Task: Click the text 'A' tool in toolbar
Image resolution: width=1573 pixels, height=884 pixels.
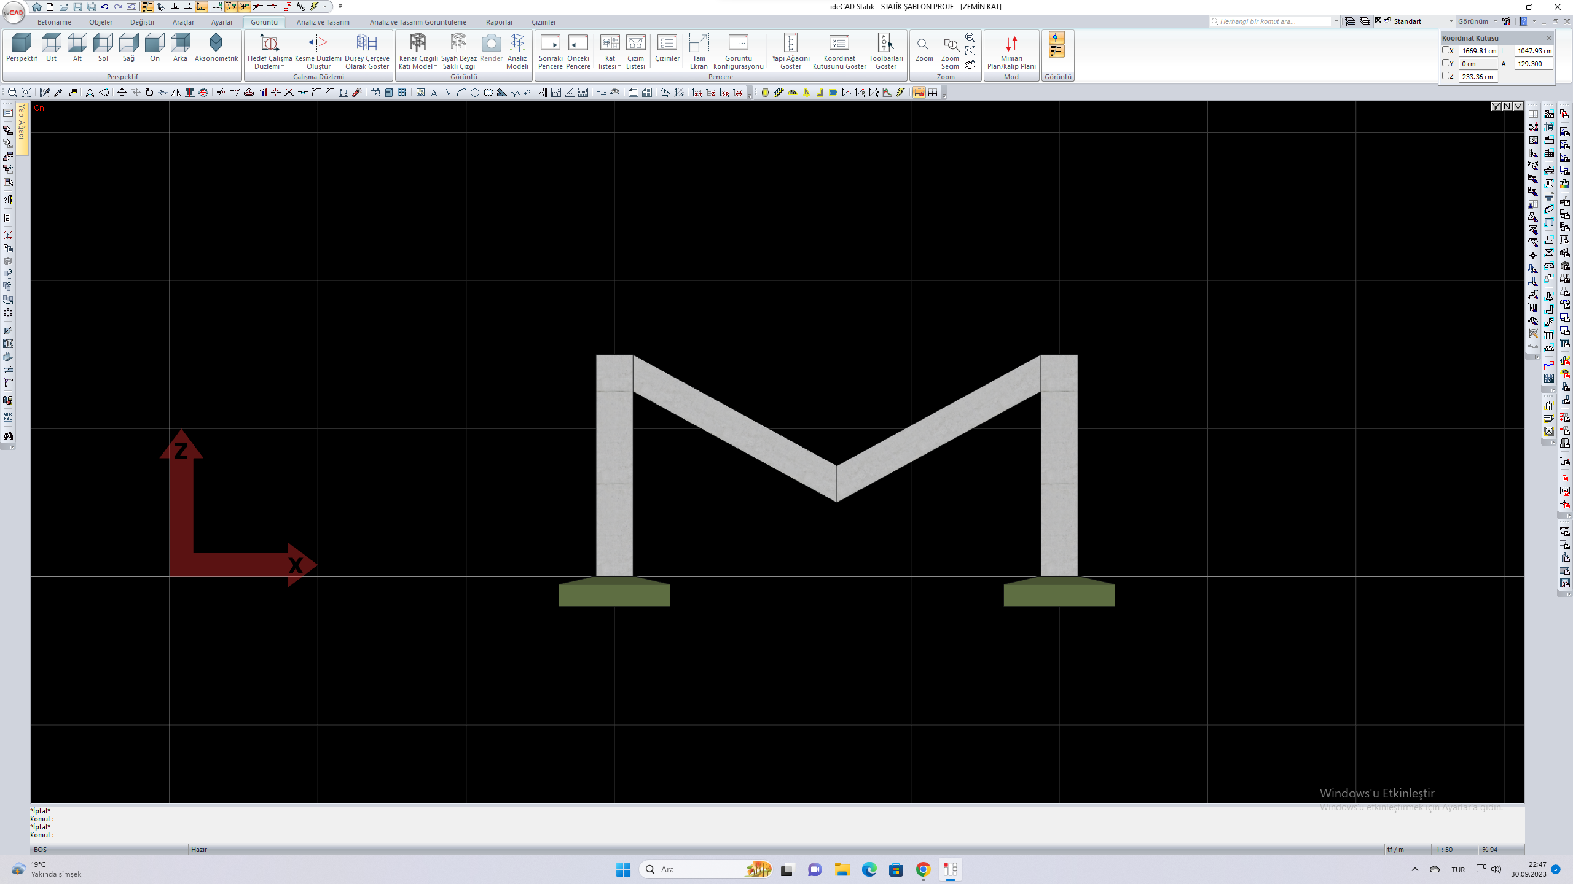Action: pyautogui.click(x=434, y=93)
